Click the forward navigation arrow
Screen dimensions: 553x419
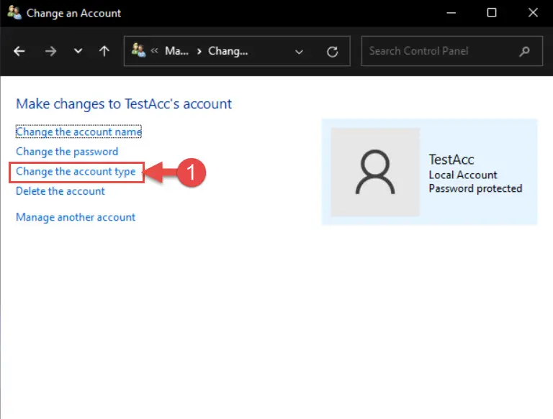(x=50, y=52)
